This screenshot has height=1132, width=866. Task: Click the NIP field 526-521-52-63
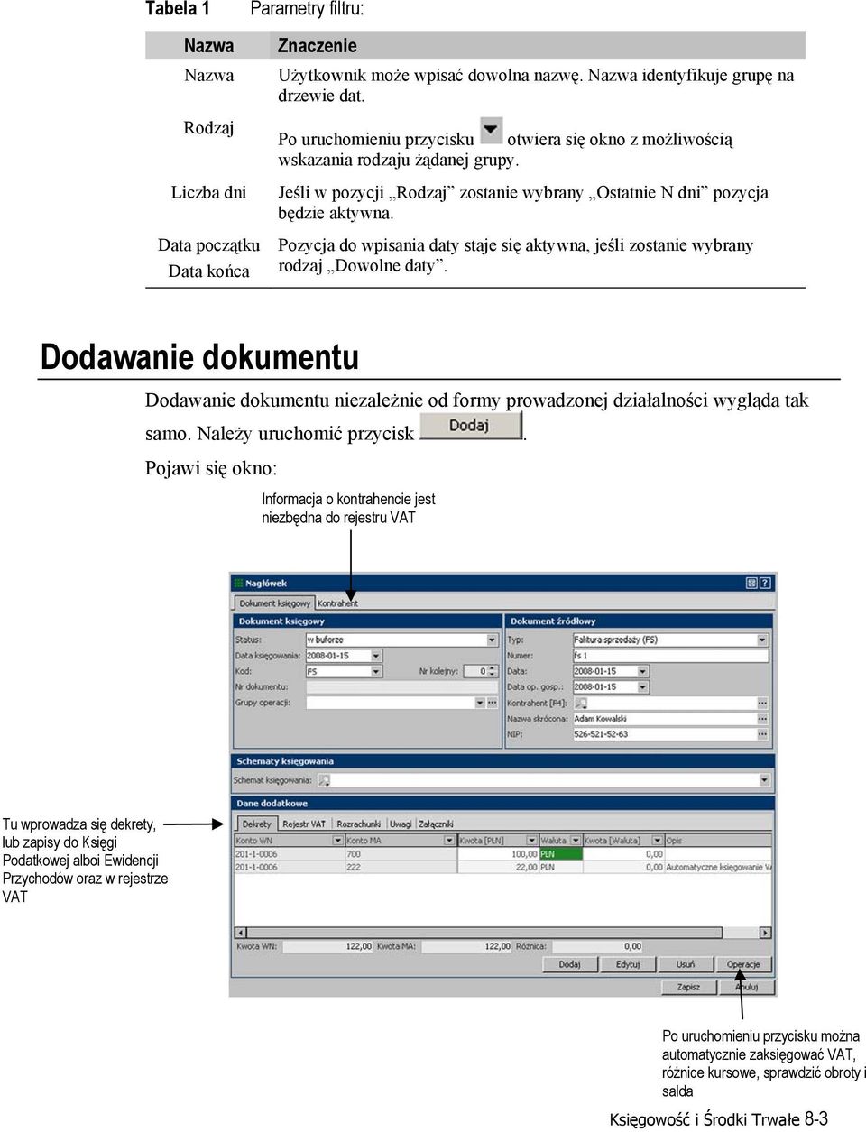point(664,734)
